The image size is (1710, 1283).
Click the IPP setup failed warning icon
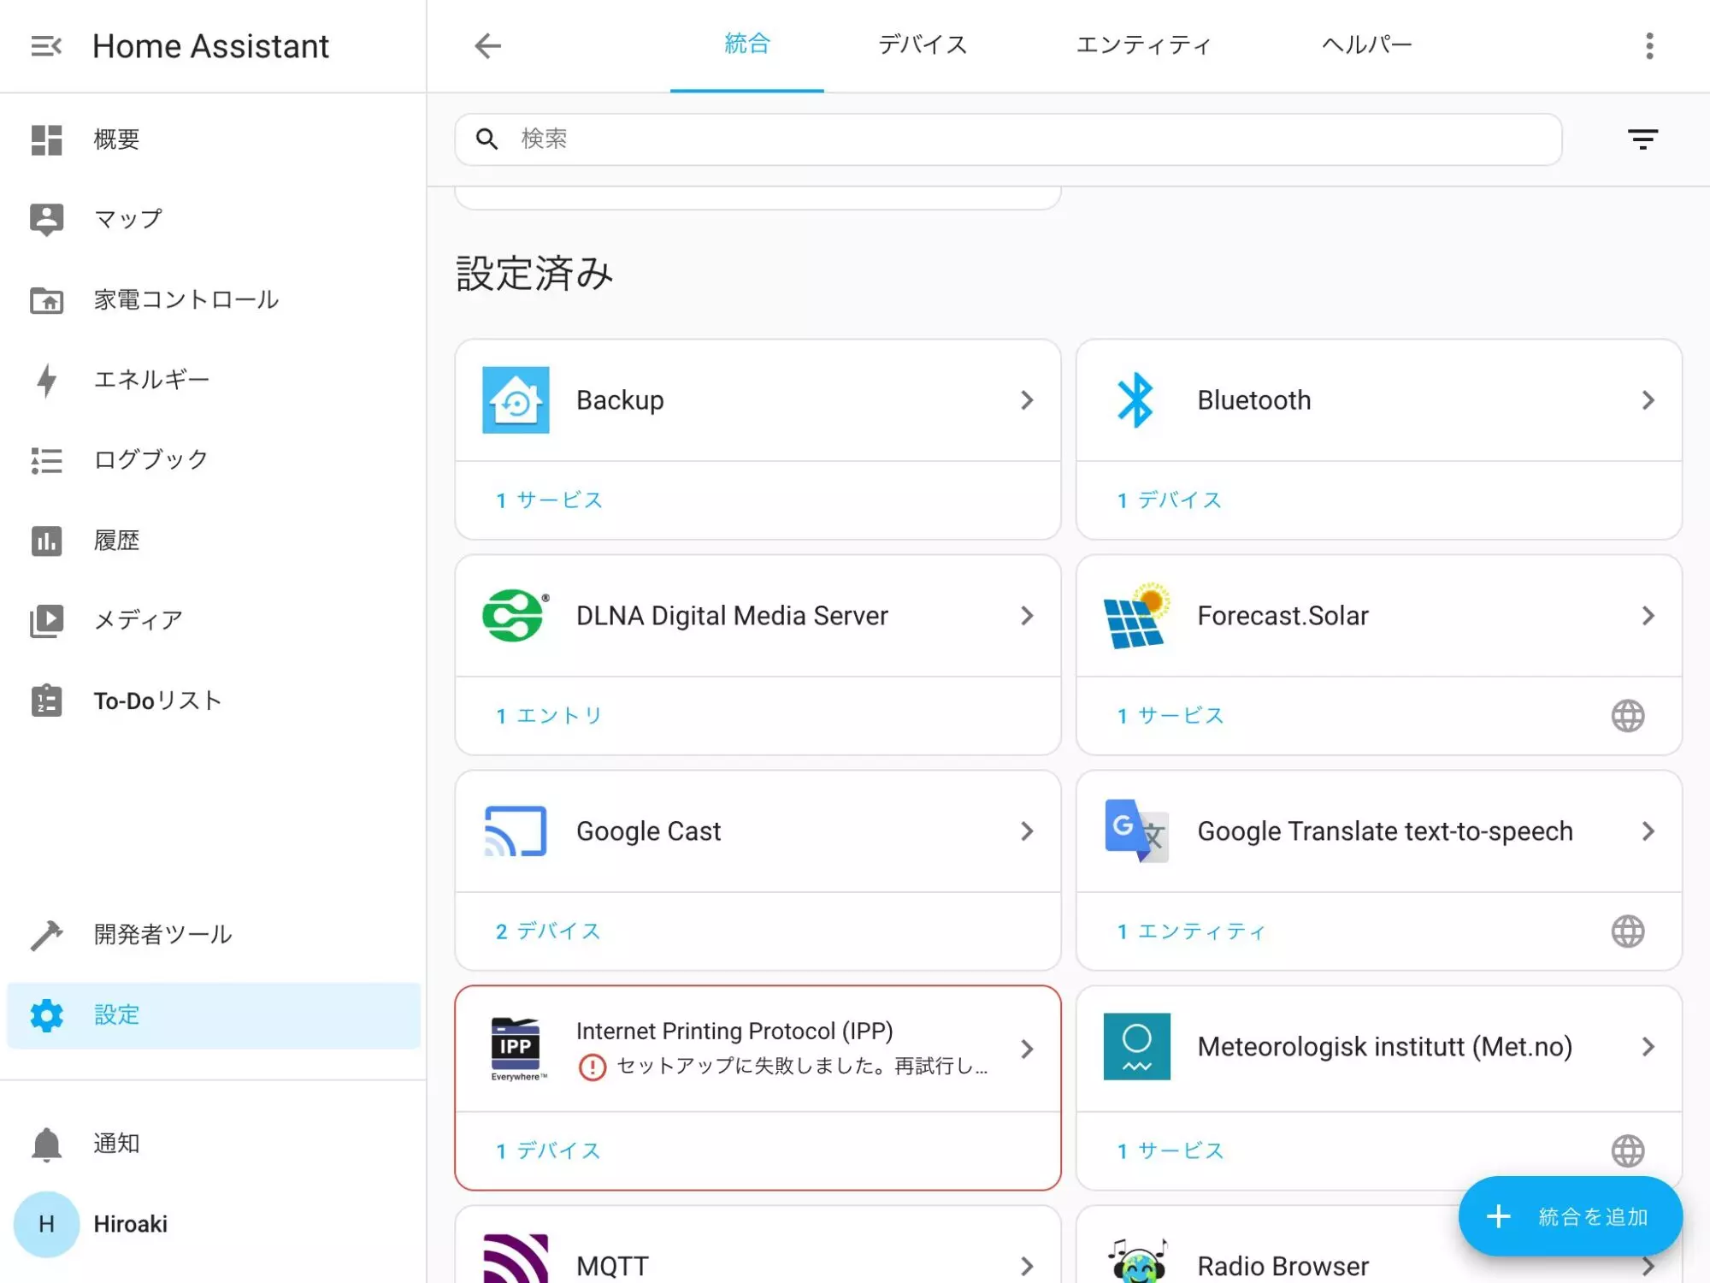(593, 1067)
